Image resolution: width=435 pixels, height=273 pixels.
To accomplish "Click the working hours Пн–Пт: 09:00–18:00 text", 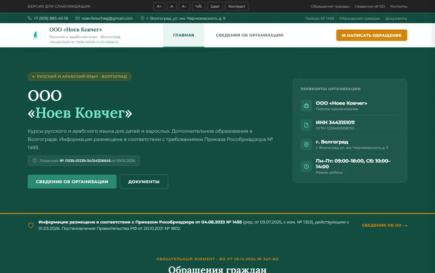I will 353,164.
